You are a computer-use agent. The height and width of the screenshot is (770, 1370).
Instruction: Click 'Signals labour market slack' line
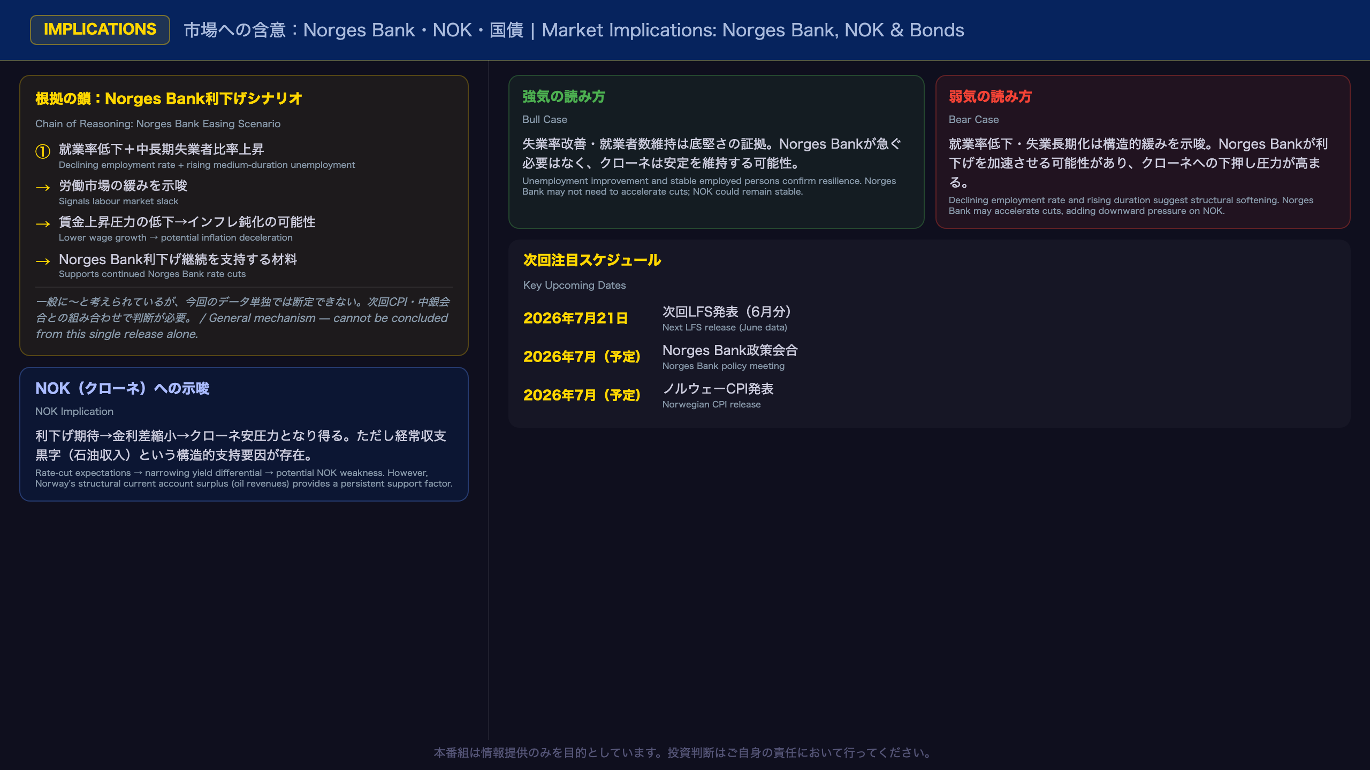pyautogui.click(x=118, y=201)
